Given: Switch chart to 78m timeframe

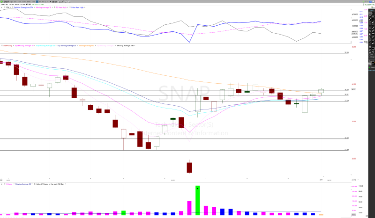Looking at the screenshot, I should [33, 2].
